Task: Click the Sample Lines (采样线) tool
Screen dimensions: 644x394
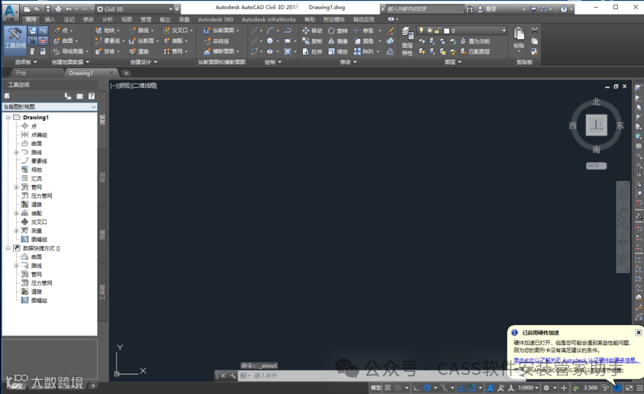Action: tap(216, 41)
